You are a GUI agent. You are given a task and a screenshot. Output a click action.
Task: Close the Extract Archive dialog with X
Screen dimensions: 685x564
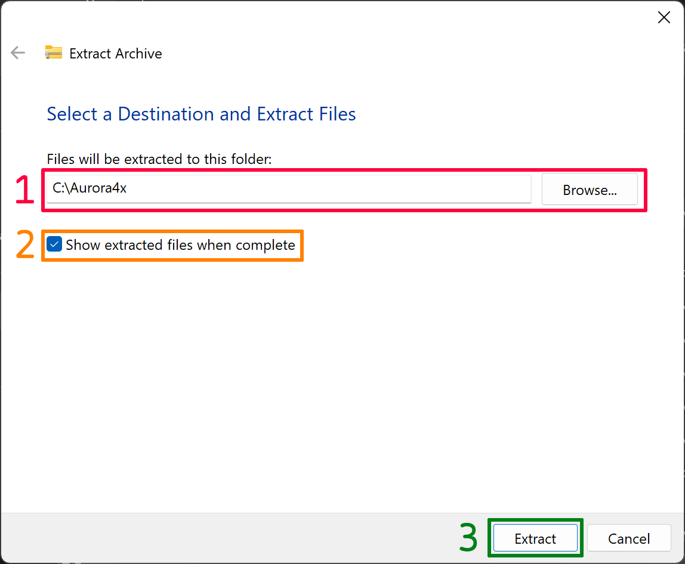coord(664,18)
